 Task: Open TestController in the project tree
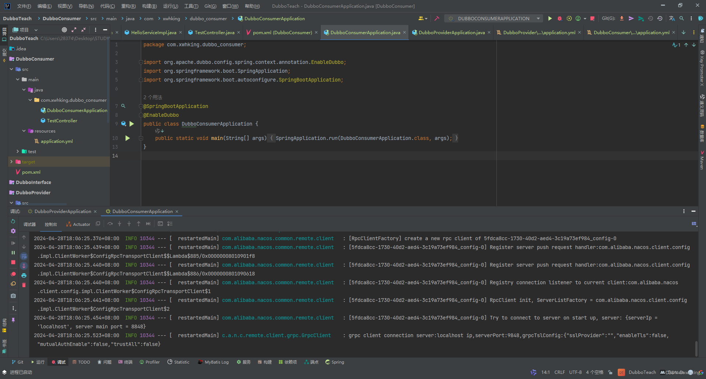pyautogui.click(x=62, y=120)
